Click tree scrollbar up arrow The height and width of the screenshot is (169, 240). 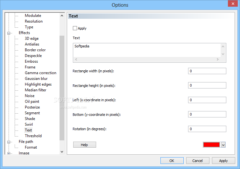click(62, 16)
